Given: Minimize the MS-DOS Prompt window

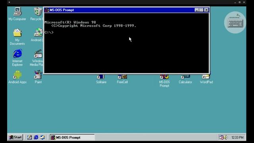Looking at the screenshot, I should tap(197, 10).
